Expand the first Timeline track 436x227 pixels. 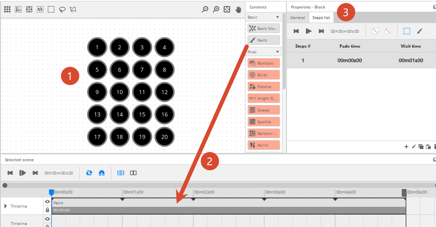point(6,206)
